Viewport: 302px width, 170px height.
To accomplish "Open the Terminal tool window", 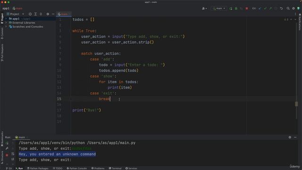I will click(x=115, y=168).
